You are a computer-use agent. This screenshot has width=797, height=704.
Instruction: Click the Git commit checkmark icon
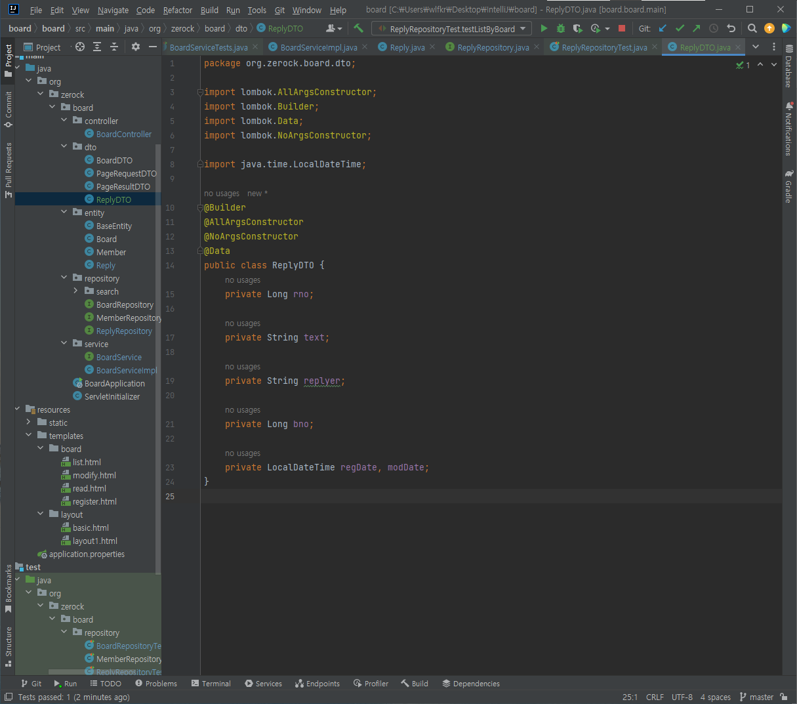tap(680, 28)
